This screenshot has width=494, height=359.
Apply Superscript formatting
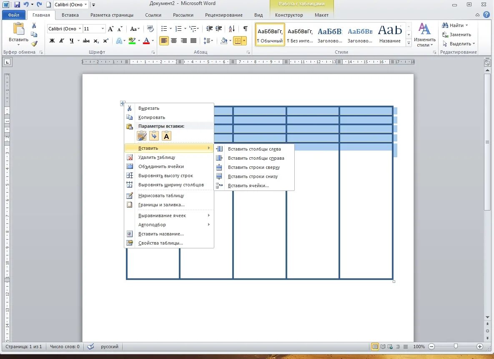click(106, 41)
